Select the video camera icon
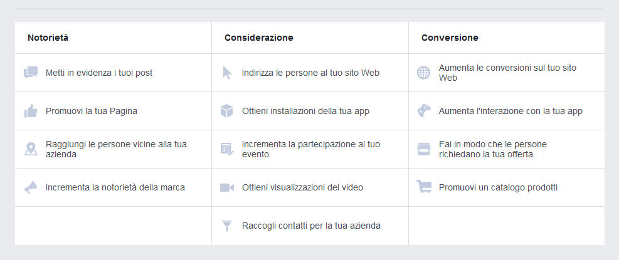Screen dimensions: 619x260 227,187
